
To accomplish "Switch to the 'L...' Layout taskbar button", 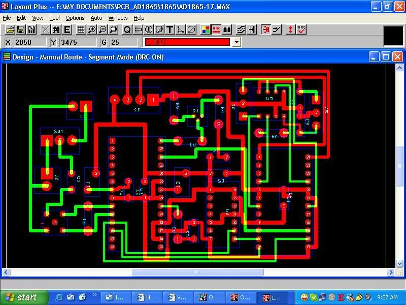I will tap(272, 298).
